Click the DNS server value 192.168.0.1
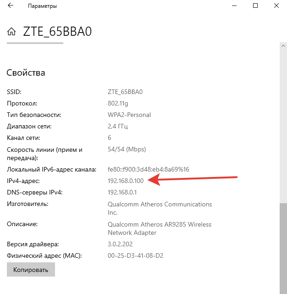The height and width of the screenshot is (294, 287). click(122, 192)
